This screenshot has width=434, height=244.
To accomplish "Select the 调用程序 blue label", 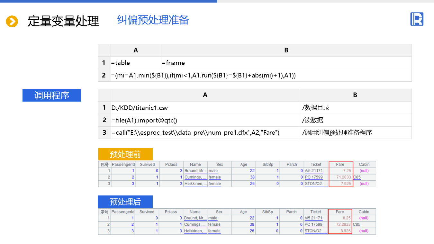I will coord(52,95).
